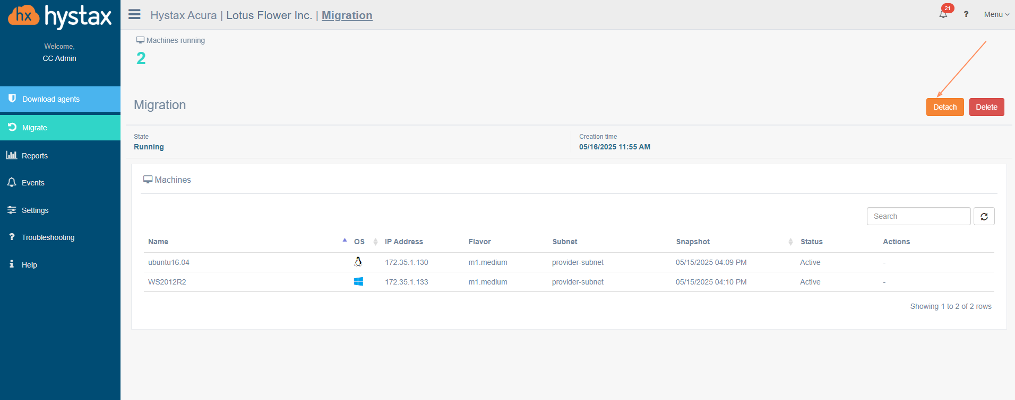Viewport: 1015px width, 400px height.
Task: Click the Settings sliders icon
Action: coord(12,210)
